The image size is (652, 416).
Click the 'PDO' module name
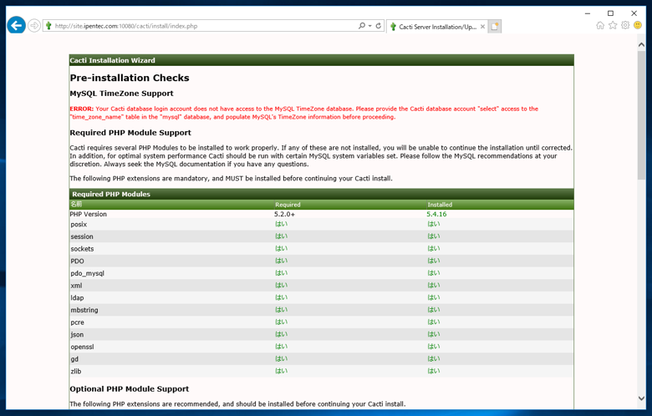point(77,261)
